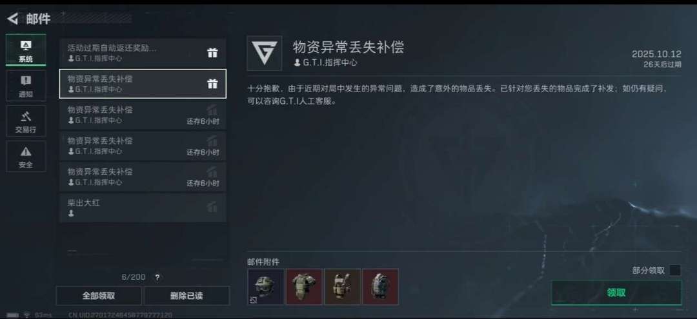Image resolution: width=697 pixels, height=319 pixels.
Task: Open the 交易行 mail category
Action: pyautogui.click(x=26, y=121)
